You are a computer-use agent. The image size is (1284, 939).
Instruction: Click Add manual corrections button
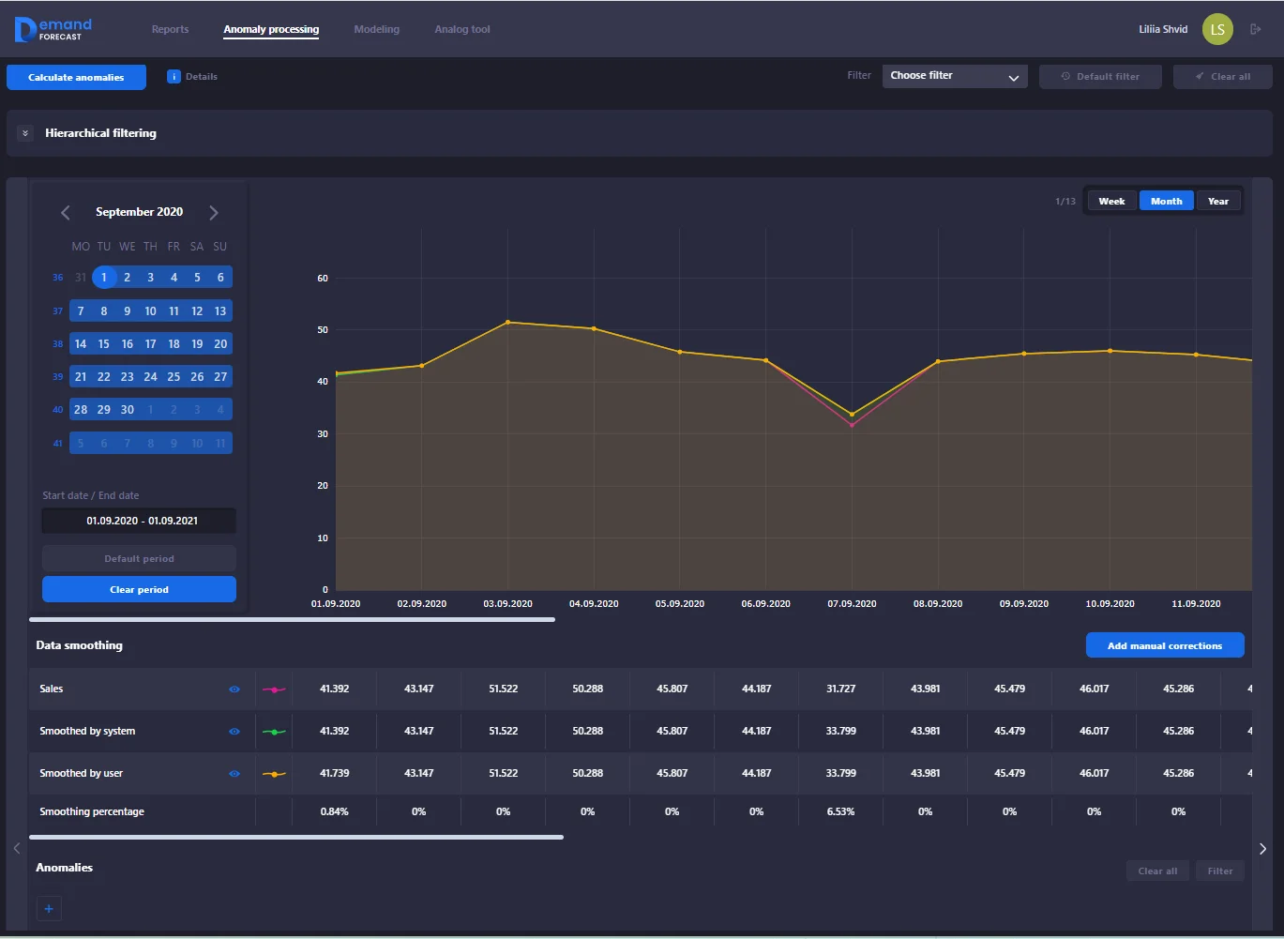[x=1164, y=645]
